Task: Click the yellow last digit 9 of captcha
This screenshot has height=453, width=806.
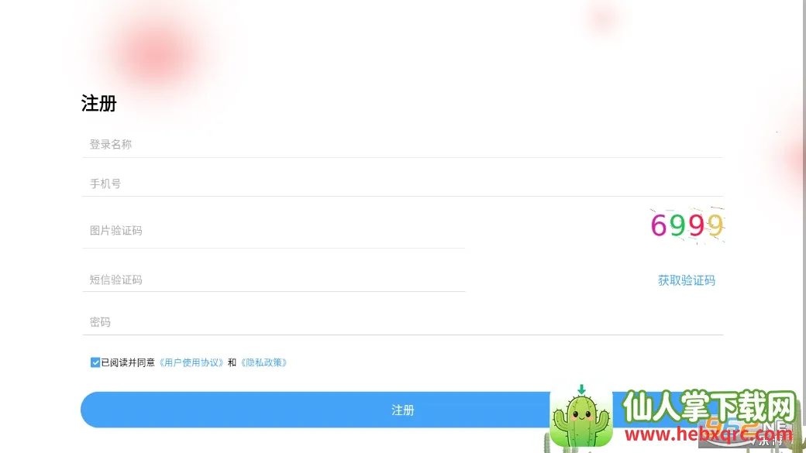Action: click(x=715, y=225)
